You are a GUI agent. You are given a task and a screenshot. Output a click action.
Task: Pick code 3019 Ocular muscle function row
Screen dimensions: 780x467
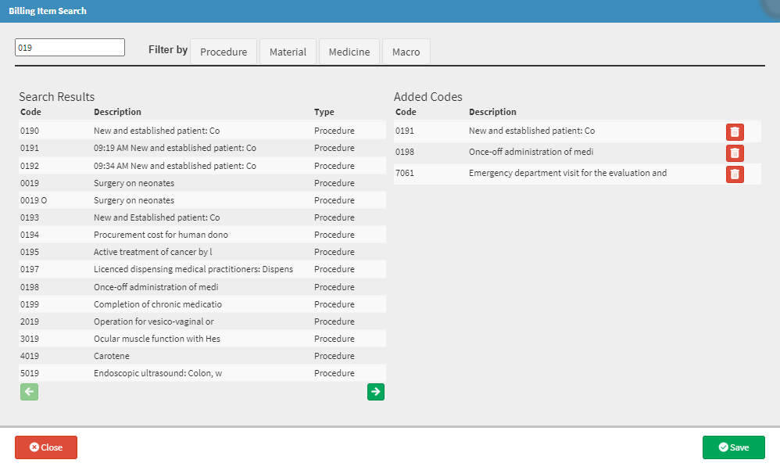tap(202, 339)
